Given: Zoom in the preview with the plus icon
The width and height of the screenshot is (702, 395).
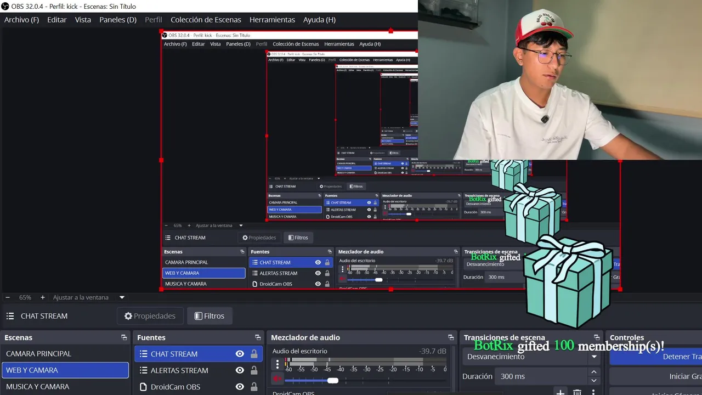Looking at the screenshot, I should click(x=43, y=297).
